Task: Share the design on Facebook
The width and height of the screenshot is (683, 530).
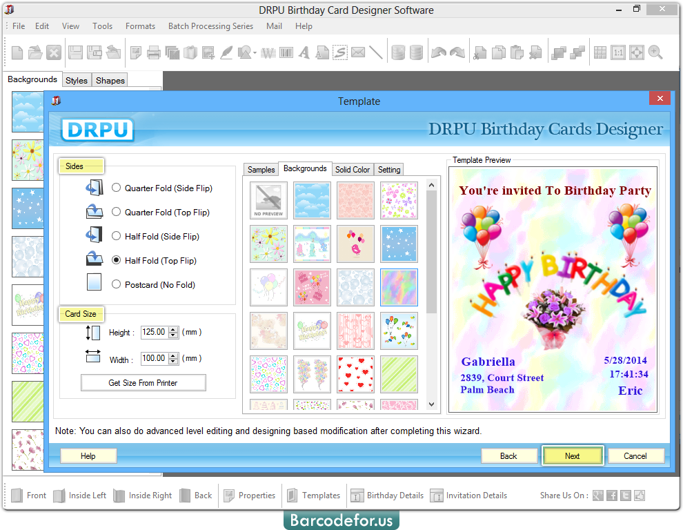Action: click(611, 495)
